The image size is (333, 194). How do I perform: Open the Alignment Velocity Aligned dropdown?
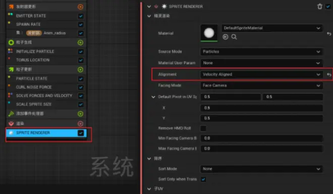[261, 74]
